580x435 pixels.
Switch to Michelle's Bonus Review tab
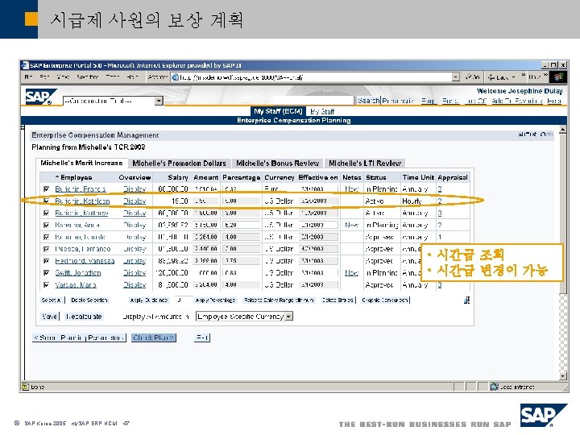tap(277, 163)
